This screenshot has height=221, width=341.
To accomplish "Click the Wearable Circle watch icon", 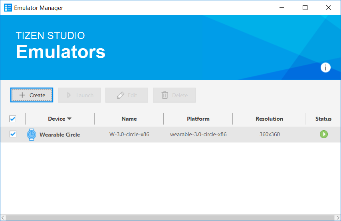I will point(32,135).
